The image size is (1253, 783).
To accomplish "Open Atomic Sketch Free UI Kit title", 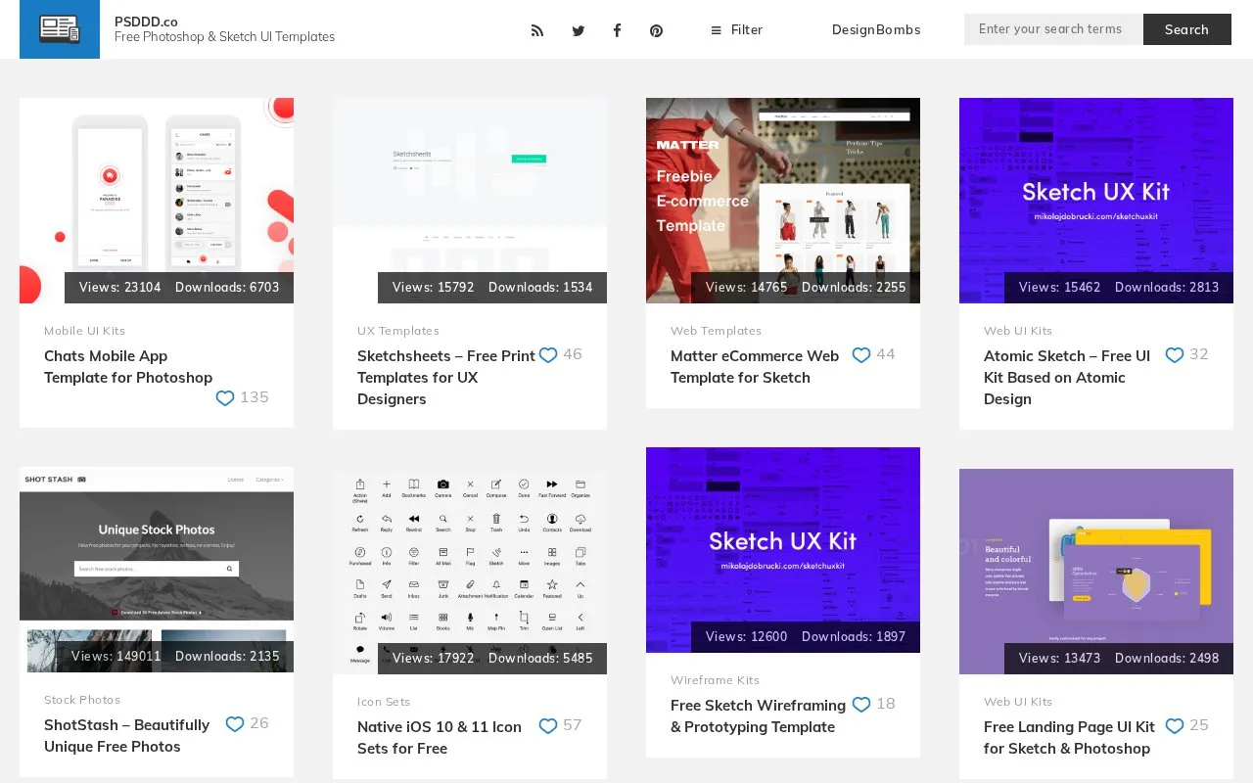I will [x=1067, y=378].
